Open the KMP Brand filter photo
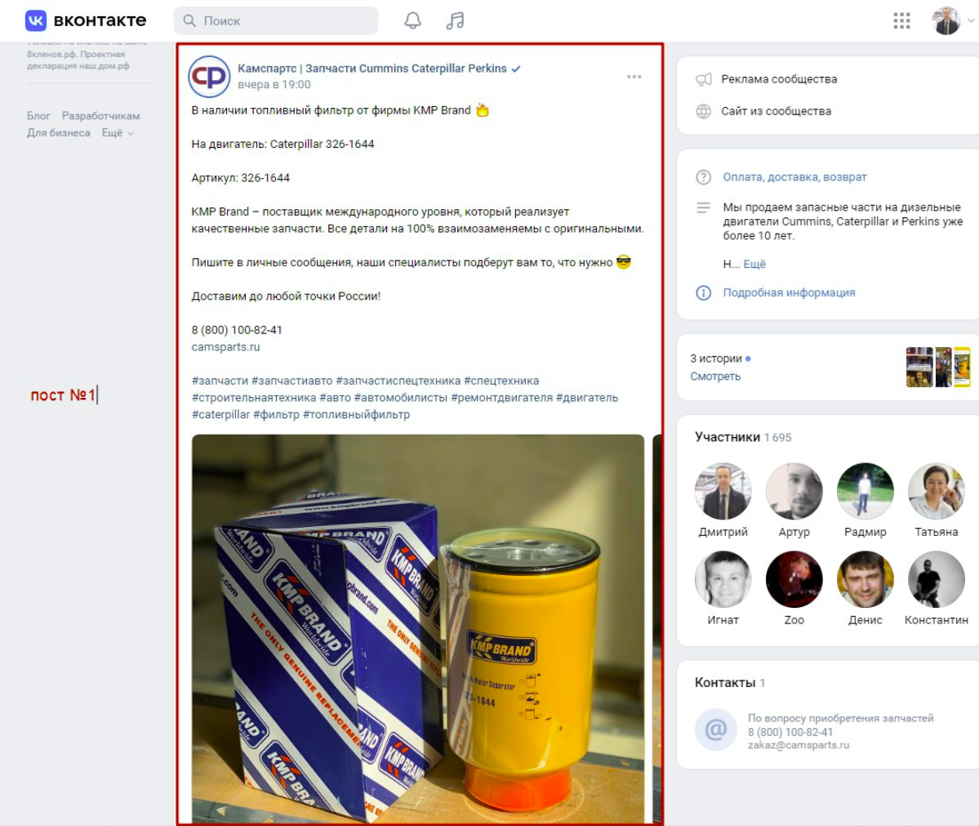 pos(418,628)
